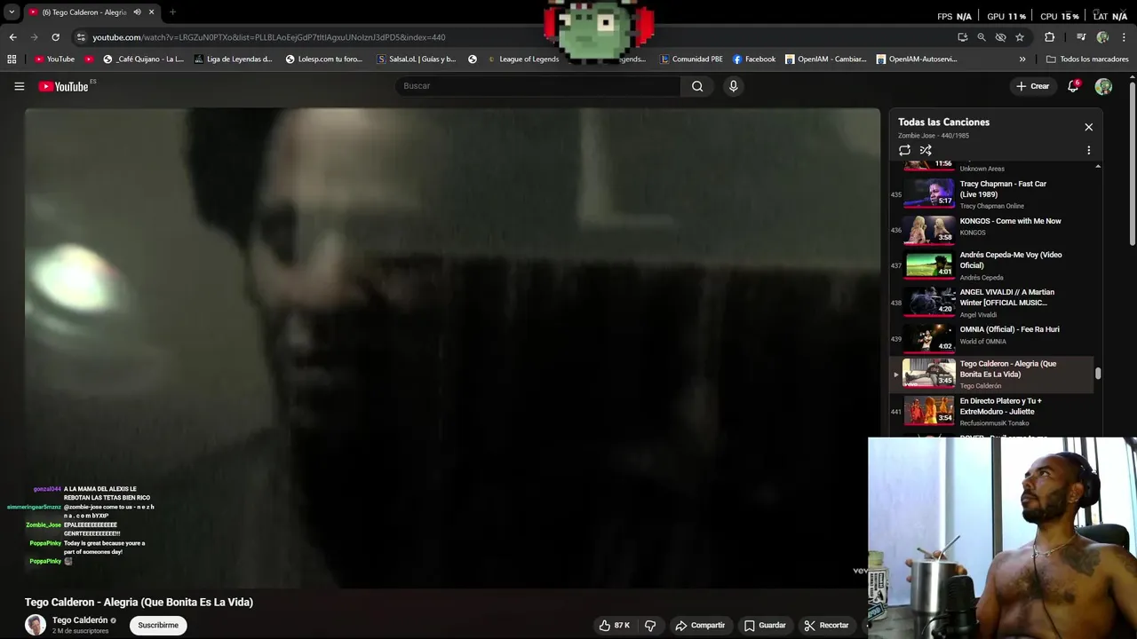Open the Facebook bookmark
This screenshot has width=1137, height=639.
tap(754, 59)
